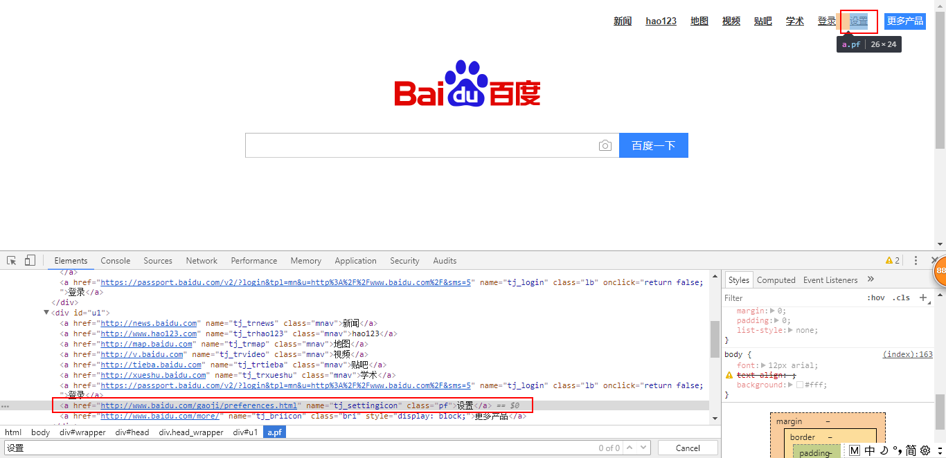Open the 贴吧 navigation link
The height and width of the screenshot is (458, 946).
pos(763,21)
